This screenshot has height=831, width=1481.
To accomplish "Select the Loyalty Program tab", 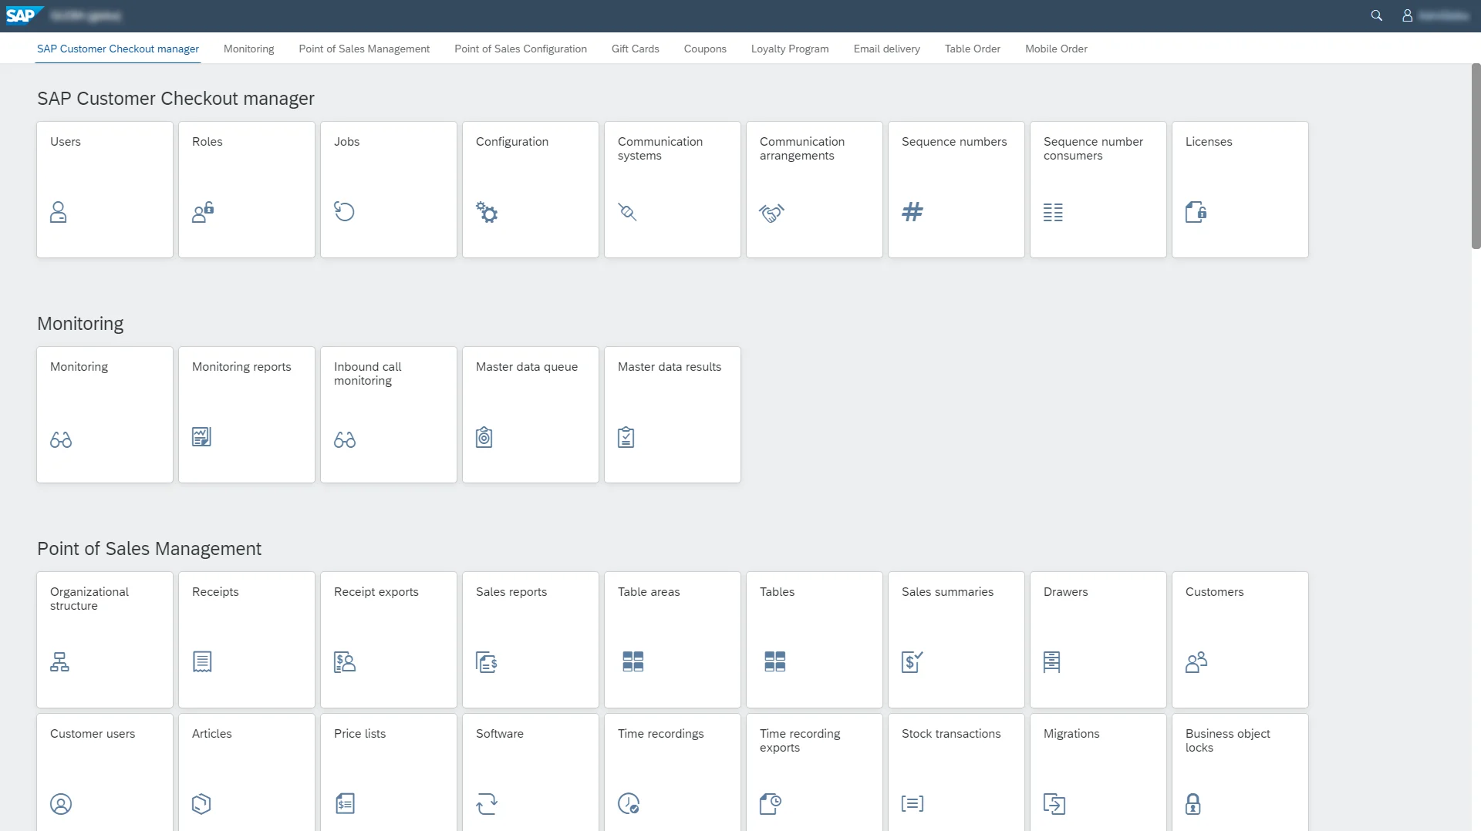I will pyautogui.click(x=790, y=49).
